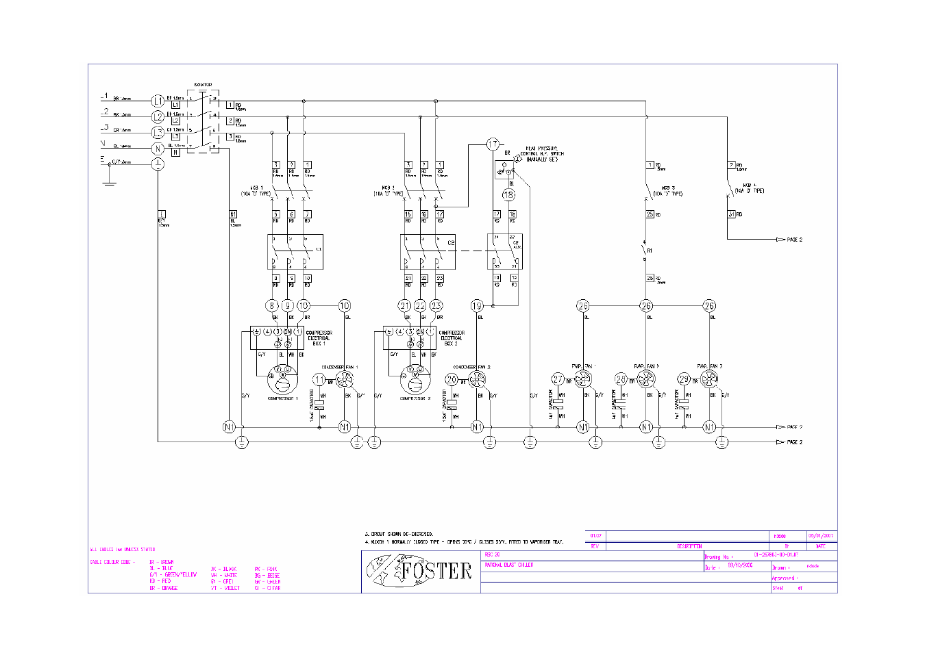Click the BK - BLACK colour code entry
The width and height of the screenshot is (925, 653).
pyautogui.click(x=223, y=569)
